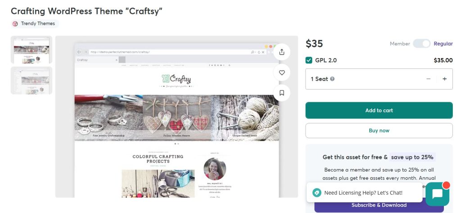Screen dimensions: 461x213
Task: Click the share icon on the preview
Action: coord(282,52)
